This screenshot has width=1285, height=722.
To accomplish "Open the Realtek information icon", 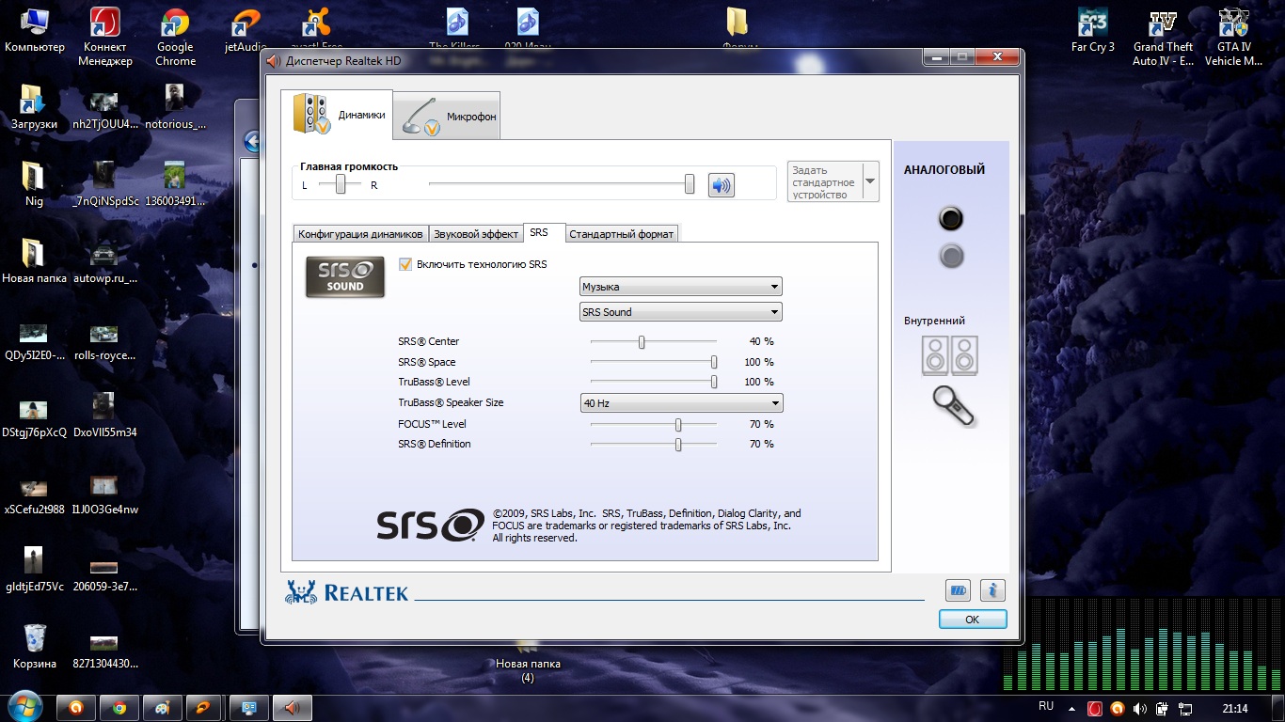I will coord(992,590).
